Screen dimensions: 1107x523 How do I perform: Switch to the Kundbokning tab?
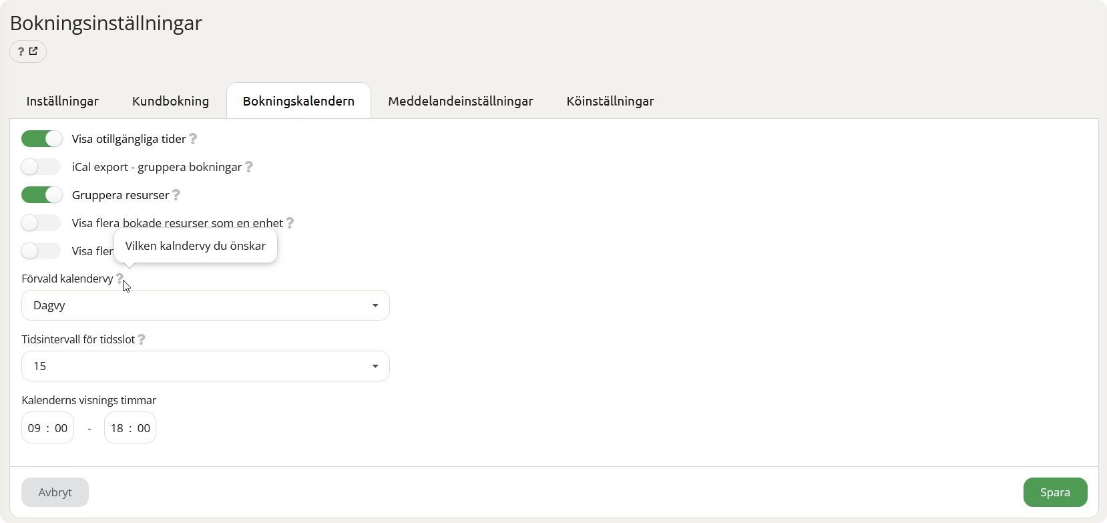[170, 101]
